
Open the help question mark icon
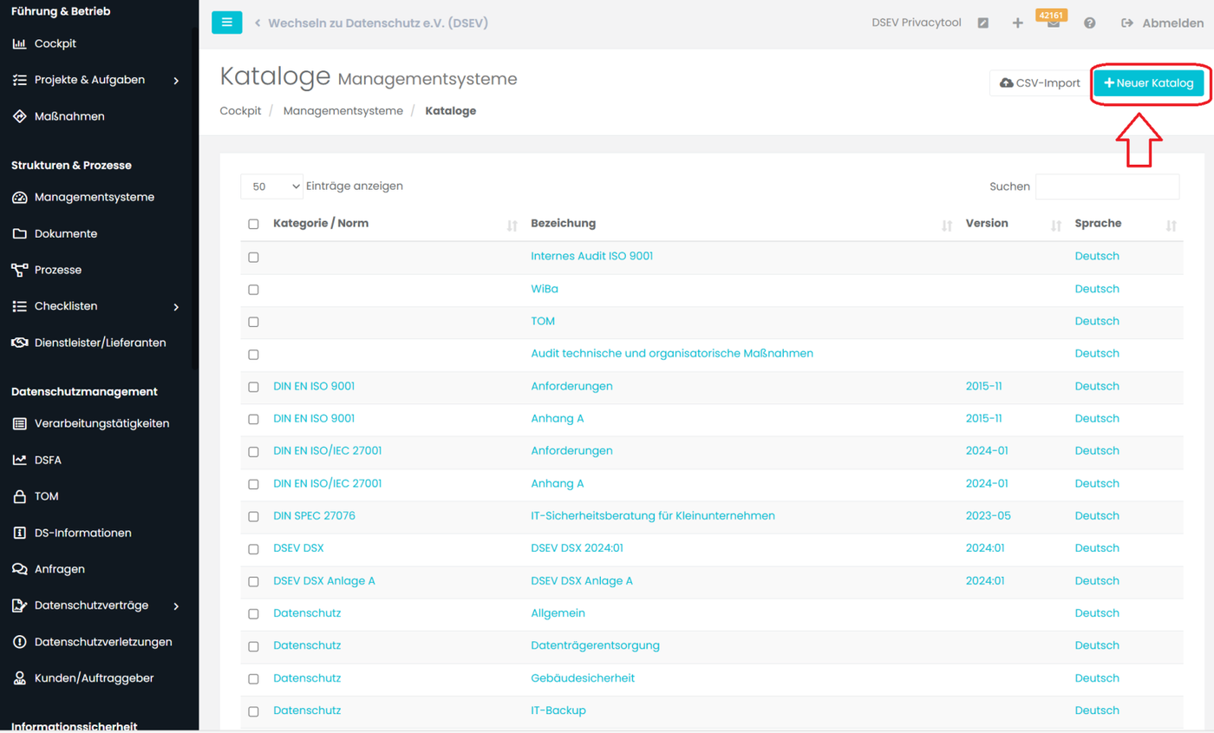1089,23
